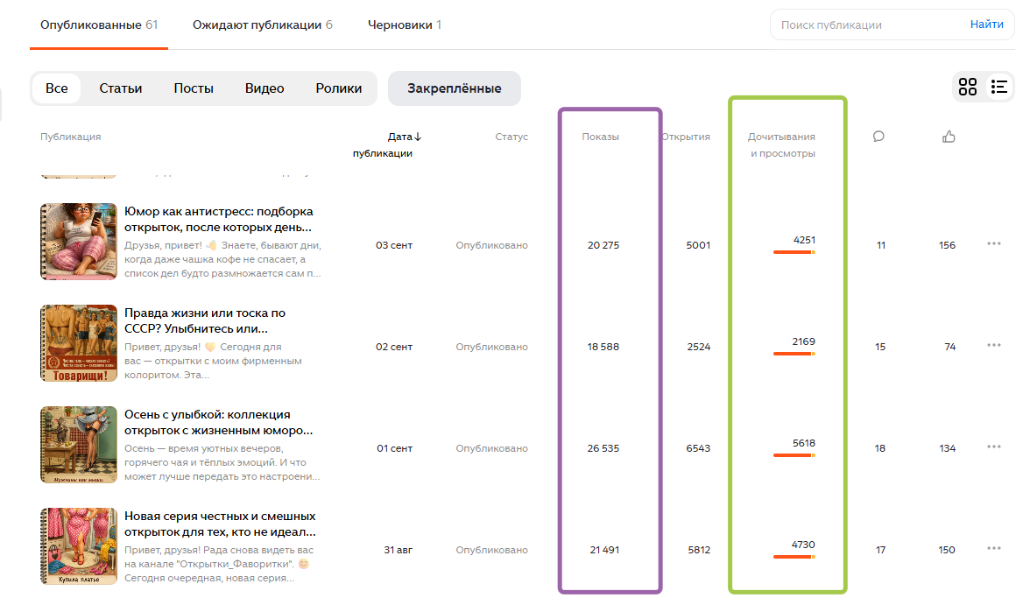1030x605 pixels.
Task: Filter publications by Посты
Action: 194,88
